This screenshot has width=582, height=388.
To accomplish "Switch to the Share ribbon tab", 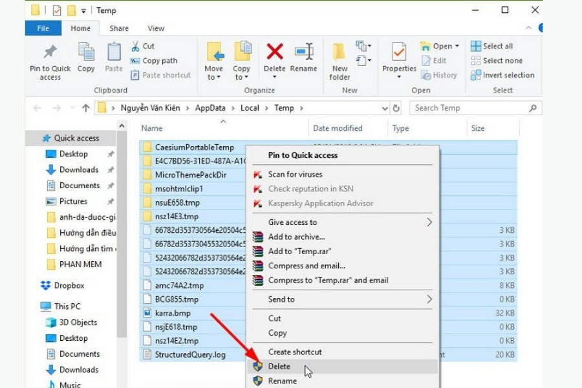I will [119, 28].
